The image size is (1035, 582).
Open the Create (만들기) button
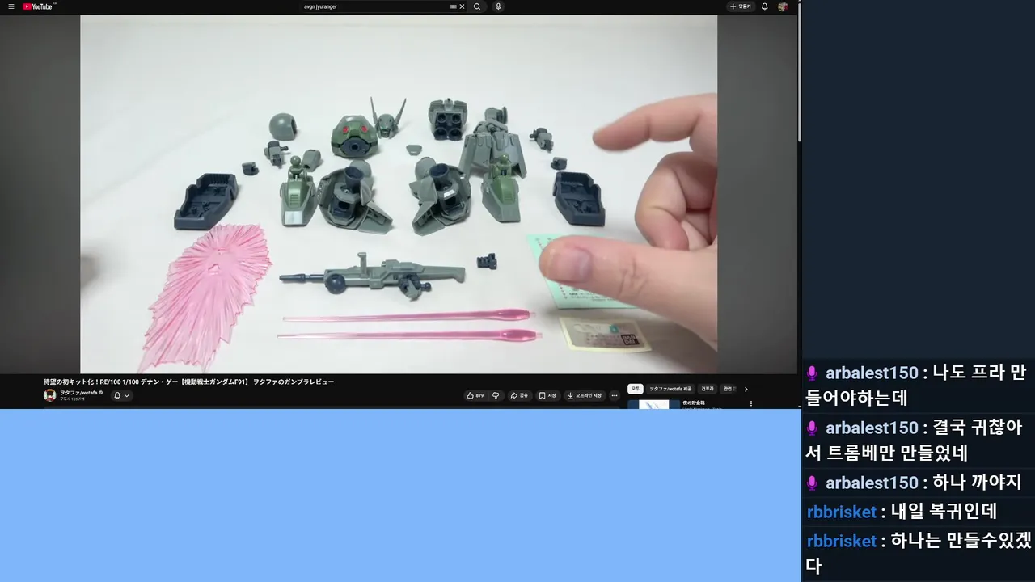[740, 6]
